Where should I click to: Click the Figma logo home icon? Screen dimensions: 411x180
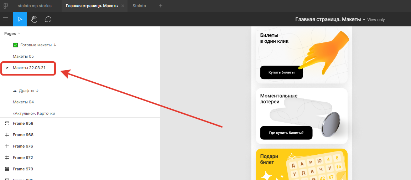6,6
